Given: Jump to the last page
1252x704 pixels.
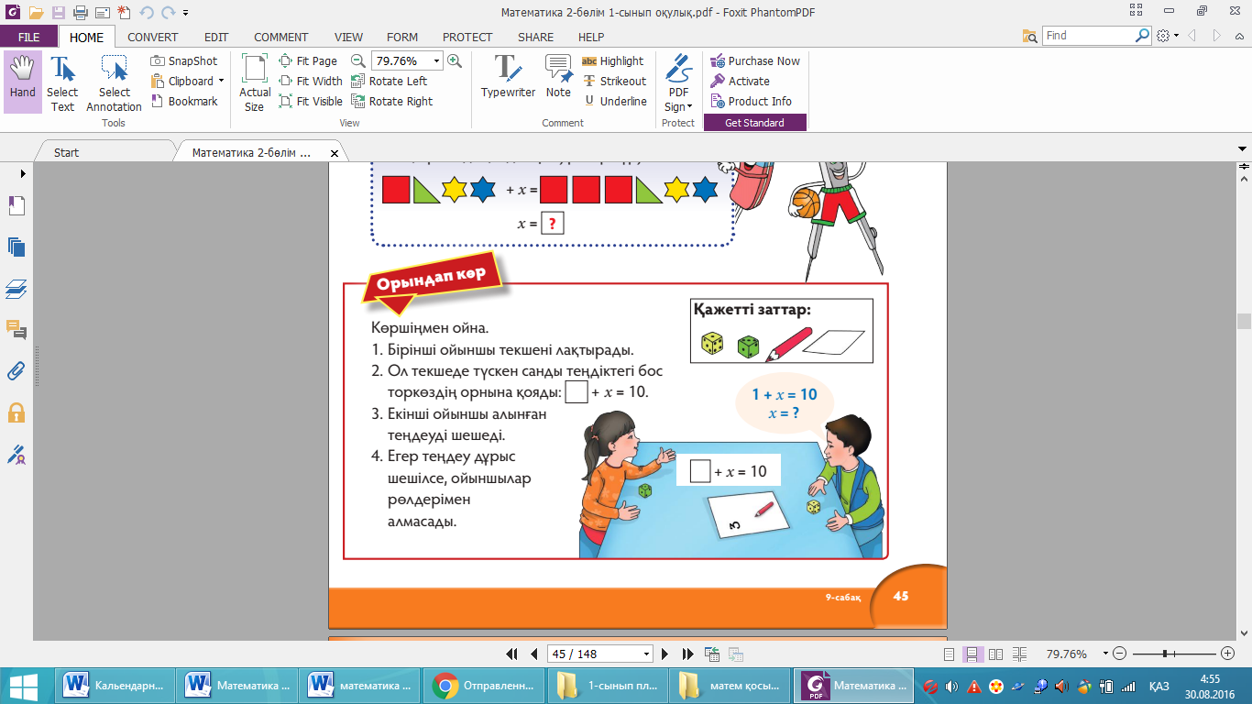Looking at the screenshot, I should tap(687, 654).
